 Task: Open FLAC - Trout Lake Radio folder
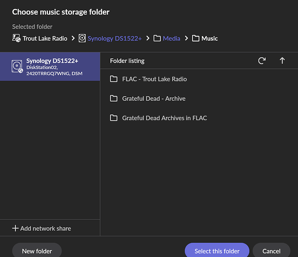pyautogui.click(x=199, y=79)
